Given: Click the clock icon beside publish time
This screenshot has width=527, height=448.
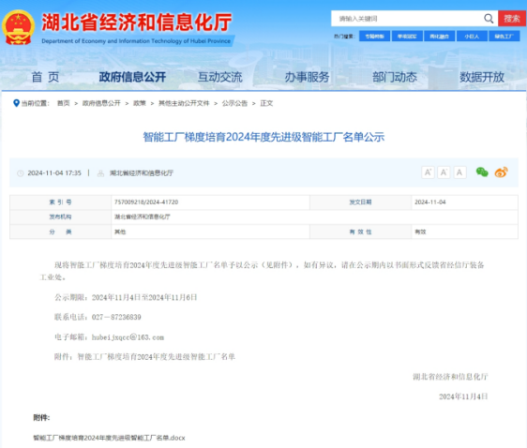Looking at the screenshot, I should point(21,173).
